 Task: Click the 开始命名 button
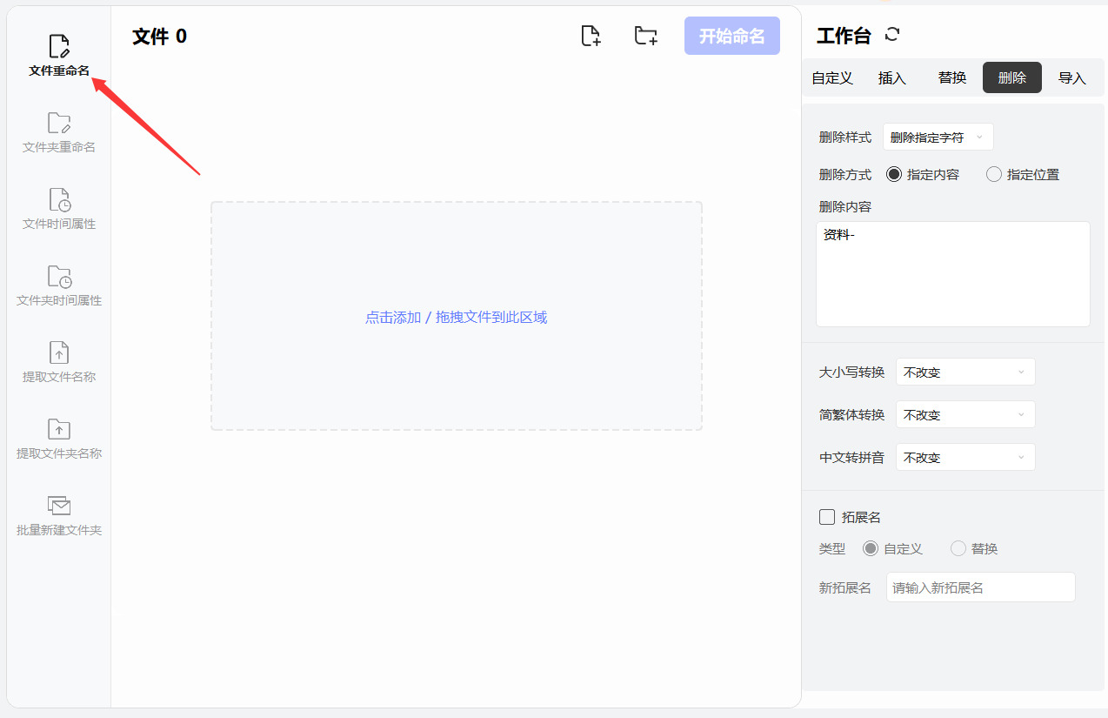point(732,36)
